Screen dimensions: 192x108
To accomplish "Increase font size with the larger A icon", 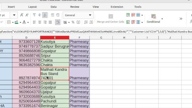I will pos(22,15).
